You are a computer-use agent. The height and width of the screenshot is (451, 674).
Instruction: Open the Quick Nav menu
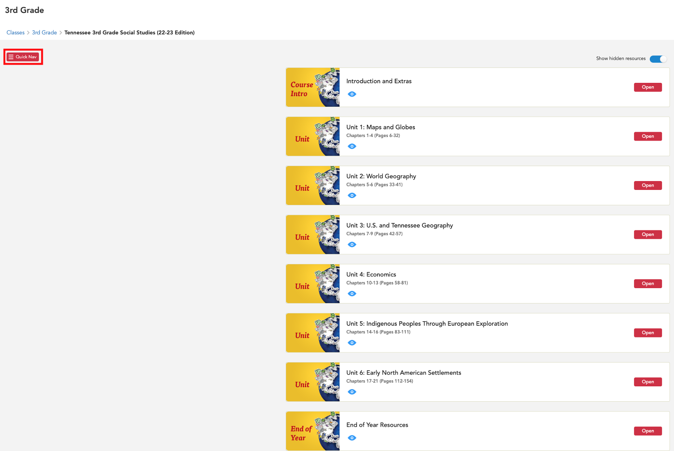[23, 57]
